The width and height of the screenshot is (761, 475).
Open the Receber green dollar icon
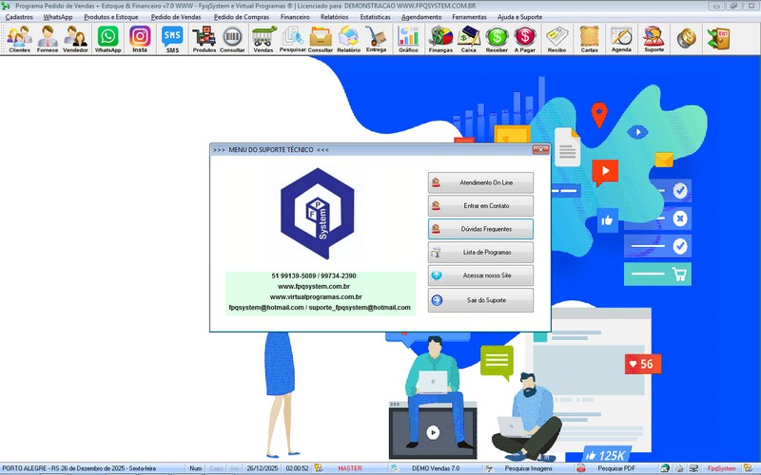coord(497,39)
